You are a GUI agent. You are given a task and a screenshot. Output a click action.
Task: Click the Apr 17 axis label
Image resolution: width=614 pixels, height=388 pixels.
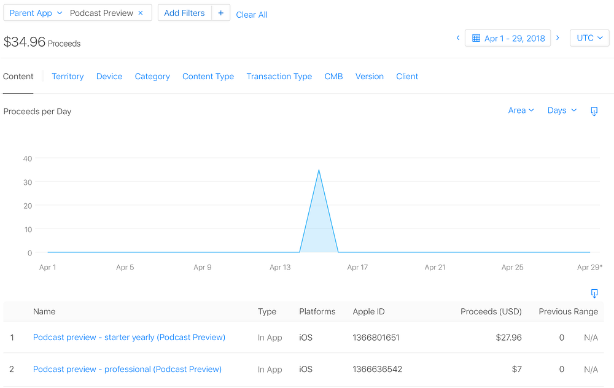tap(357, 267)
